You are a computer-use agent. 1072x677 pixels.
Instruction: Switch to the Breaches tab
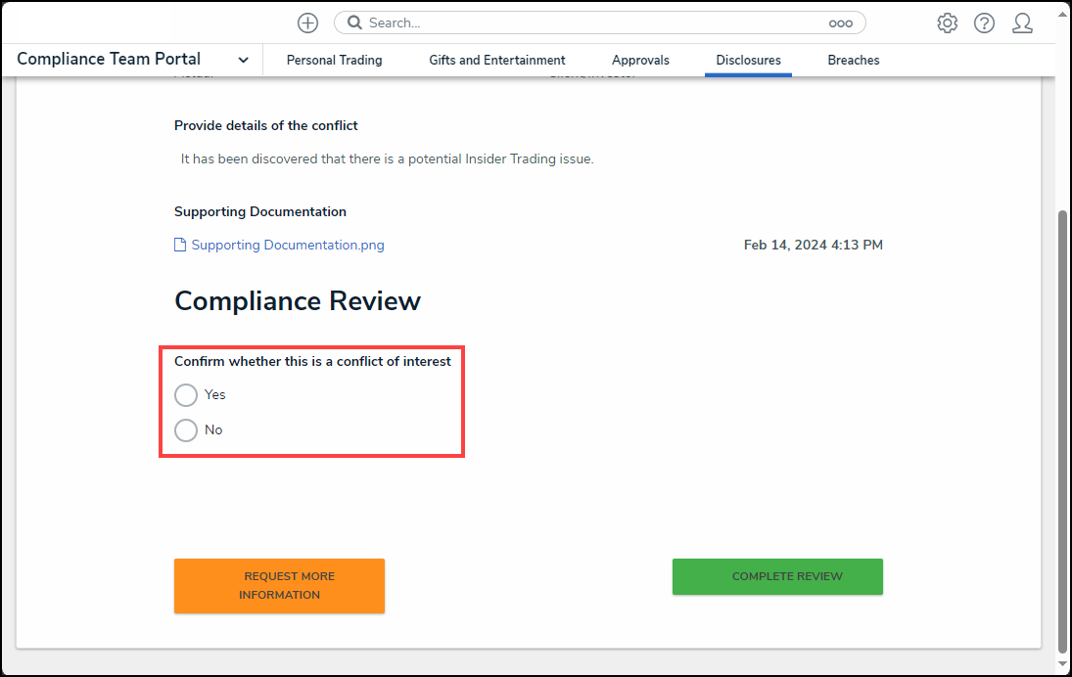coord(853,60)
